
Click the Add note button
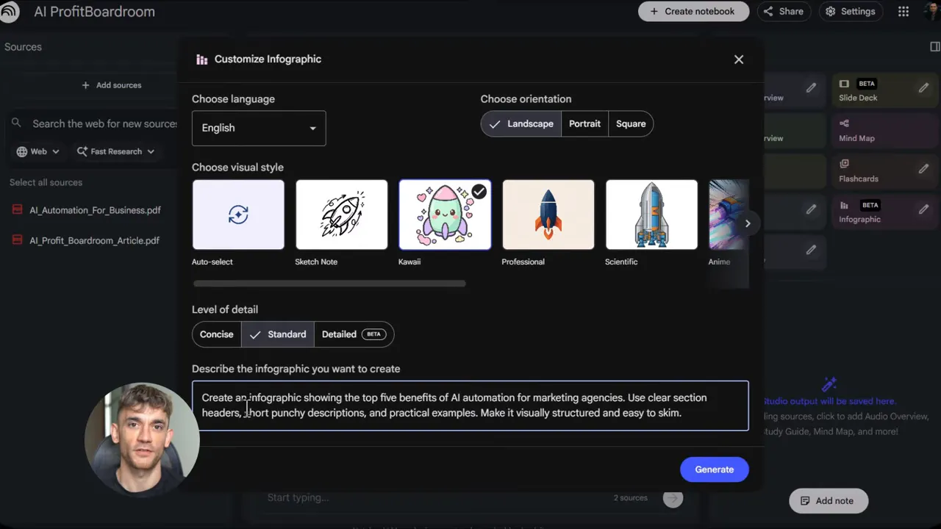click(829, 501)
